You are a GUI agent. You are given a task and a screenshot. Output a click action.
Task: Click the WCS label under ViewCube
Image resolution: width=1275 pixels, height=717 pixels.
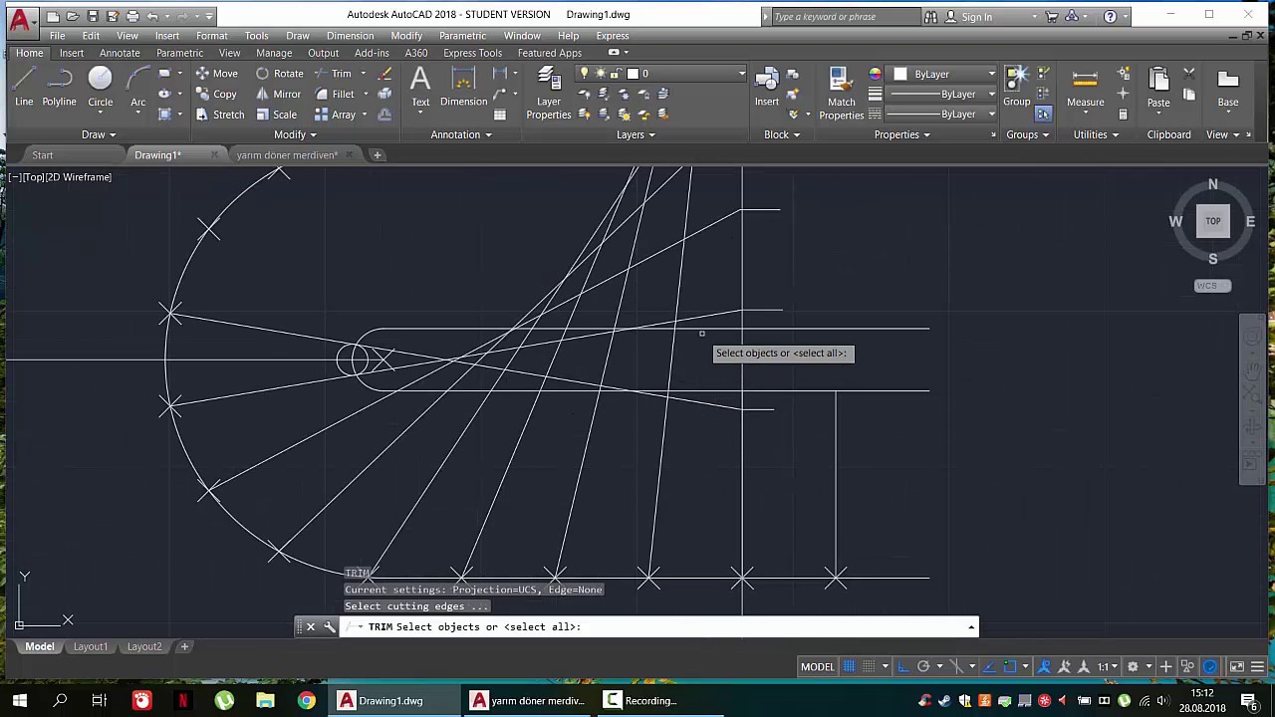pyautogui.click(x=1212, y=286)
